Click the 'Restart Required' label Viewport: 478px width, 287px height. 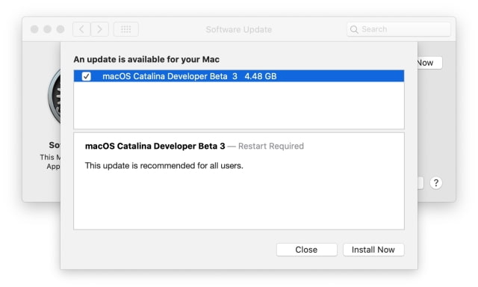[270, 146]
